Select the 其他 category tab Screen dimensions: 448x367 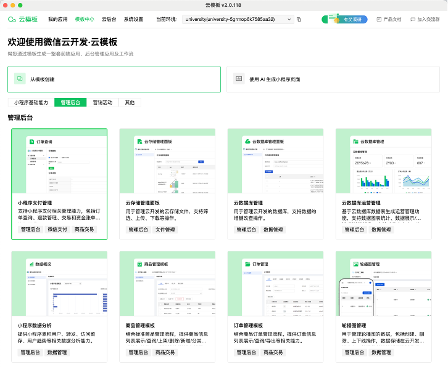tap(130, 102)
